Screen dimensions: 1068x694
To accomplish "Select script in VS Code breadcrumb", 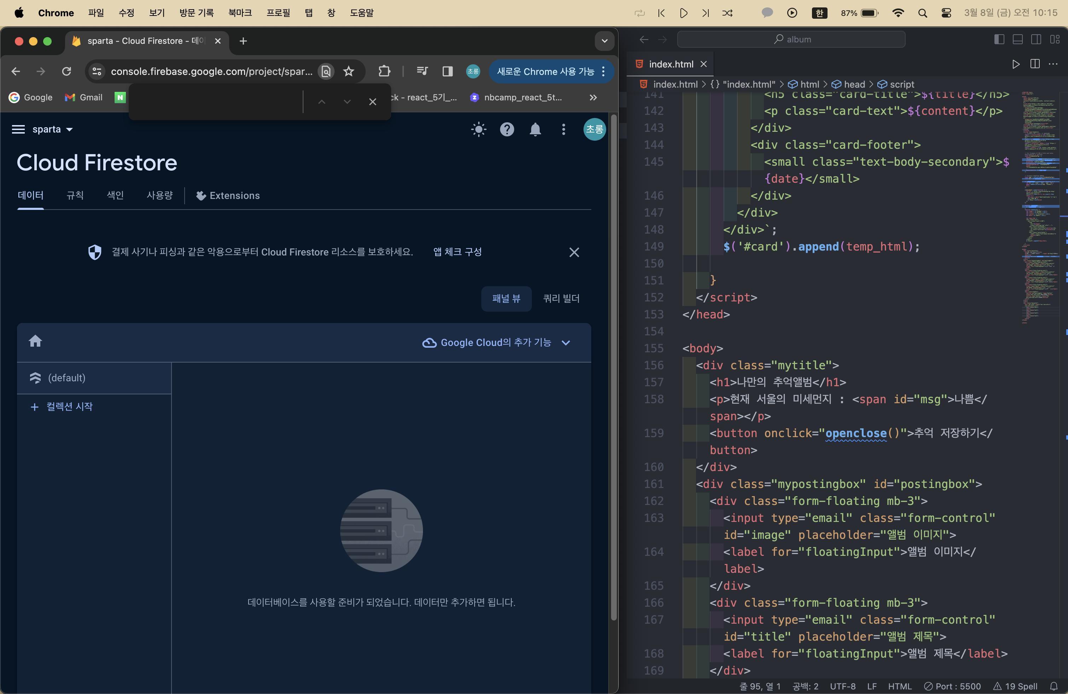I will (x=896, y=84).
